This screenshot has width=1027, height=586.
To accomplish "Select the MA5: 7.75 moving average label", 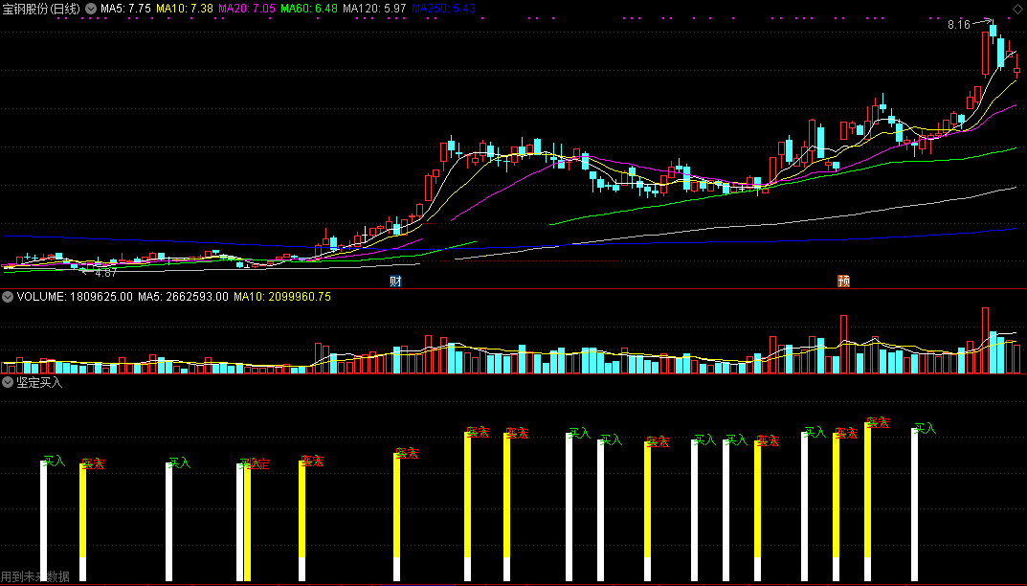I will (x=125, y=9).
